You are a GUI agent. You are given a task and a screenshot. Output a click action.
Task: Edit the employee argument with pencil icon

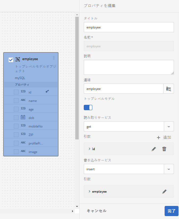[164, 192]
